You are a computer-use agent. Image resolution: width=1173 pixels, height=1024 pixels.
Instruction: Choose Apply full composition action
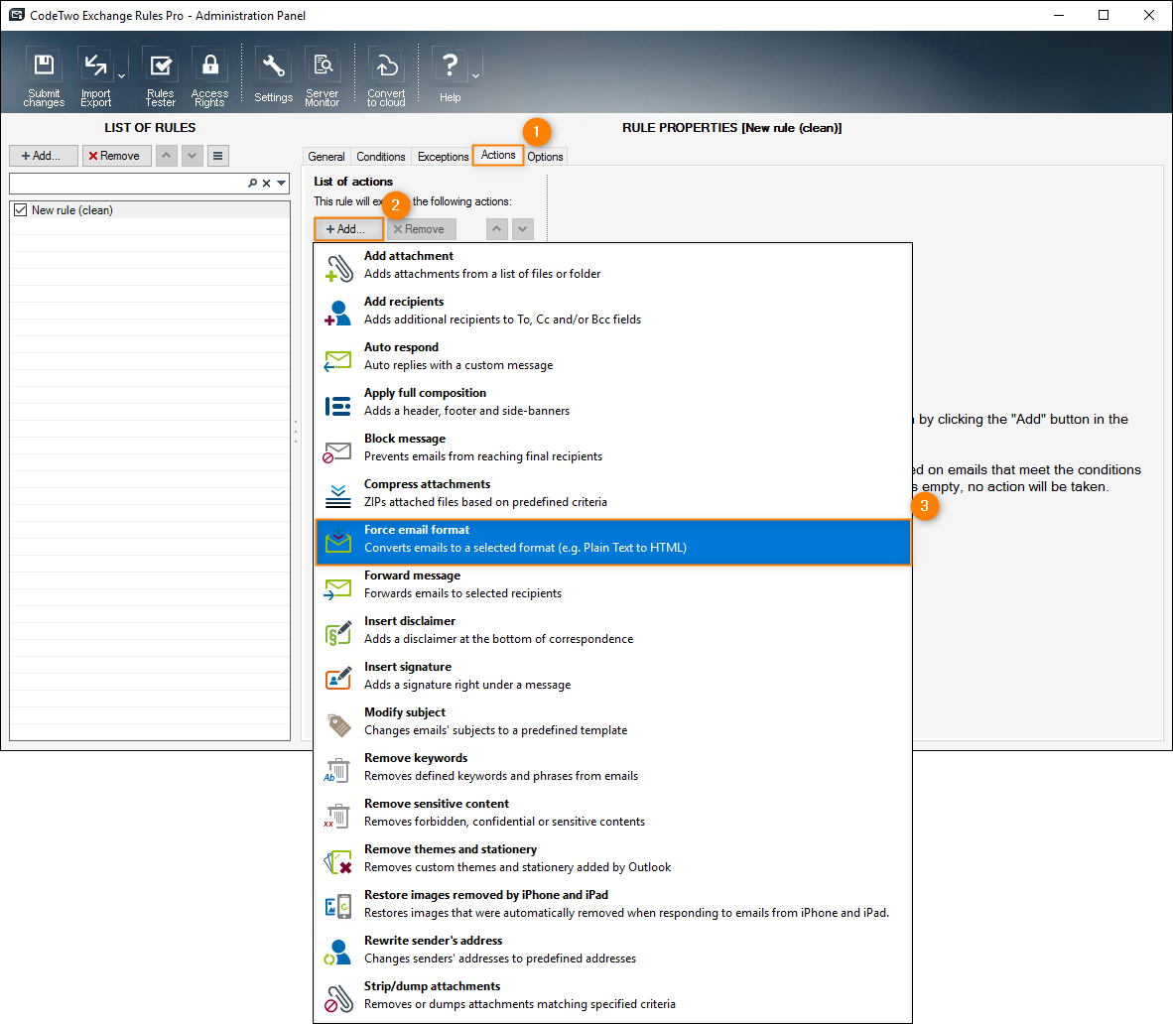[x=612, y=403]
